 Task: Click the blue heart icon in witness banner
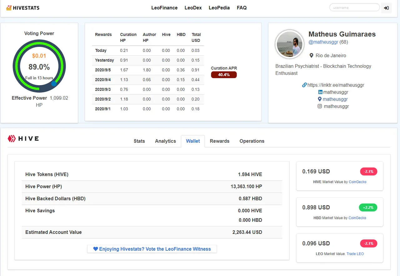point(96,249)
